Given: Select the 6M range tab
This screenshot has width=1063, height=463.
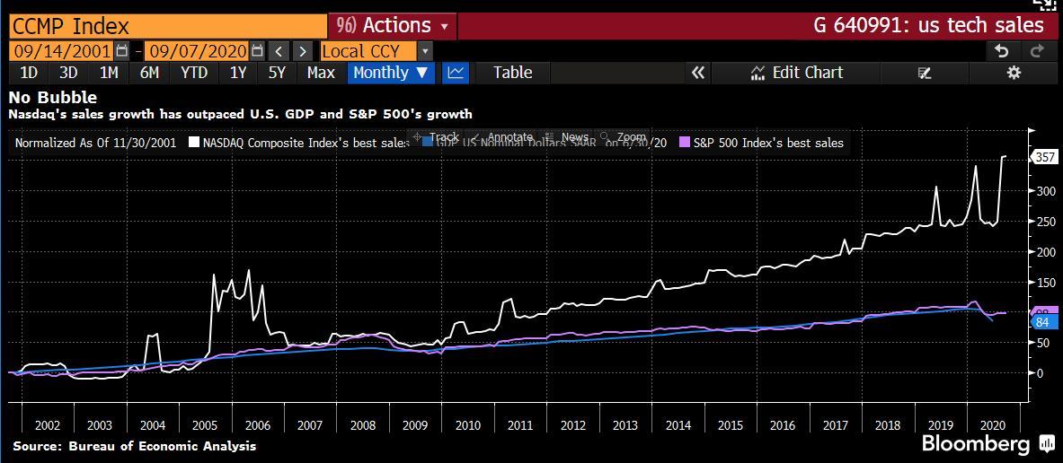Looking at the screenshot, I should click(149, 73).
